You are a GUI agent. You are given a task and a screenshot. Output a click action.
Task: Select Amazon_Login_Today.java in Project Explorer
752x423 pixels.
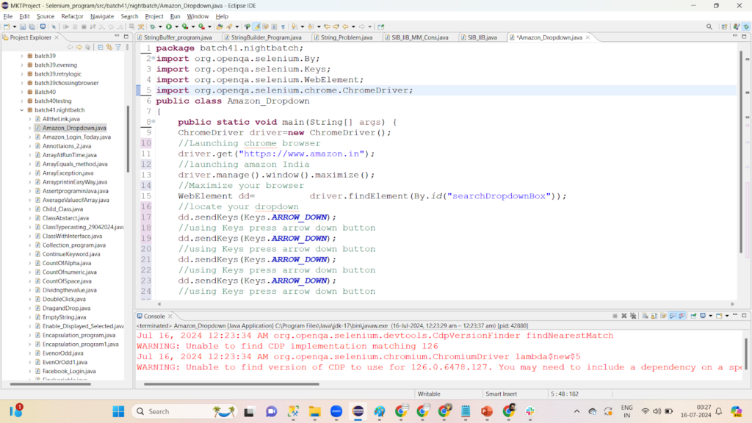click(76, 137)
